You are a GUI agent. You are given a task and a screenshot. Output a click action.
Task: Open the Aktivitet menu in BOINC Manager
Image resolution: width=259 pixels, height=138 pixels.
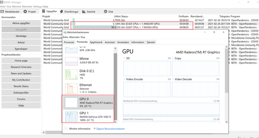click(17, 6)
